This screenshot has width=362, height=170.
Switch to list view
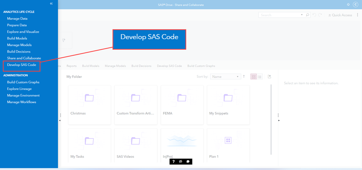(259, 77)
